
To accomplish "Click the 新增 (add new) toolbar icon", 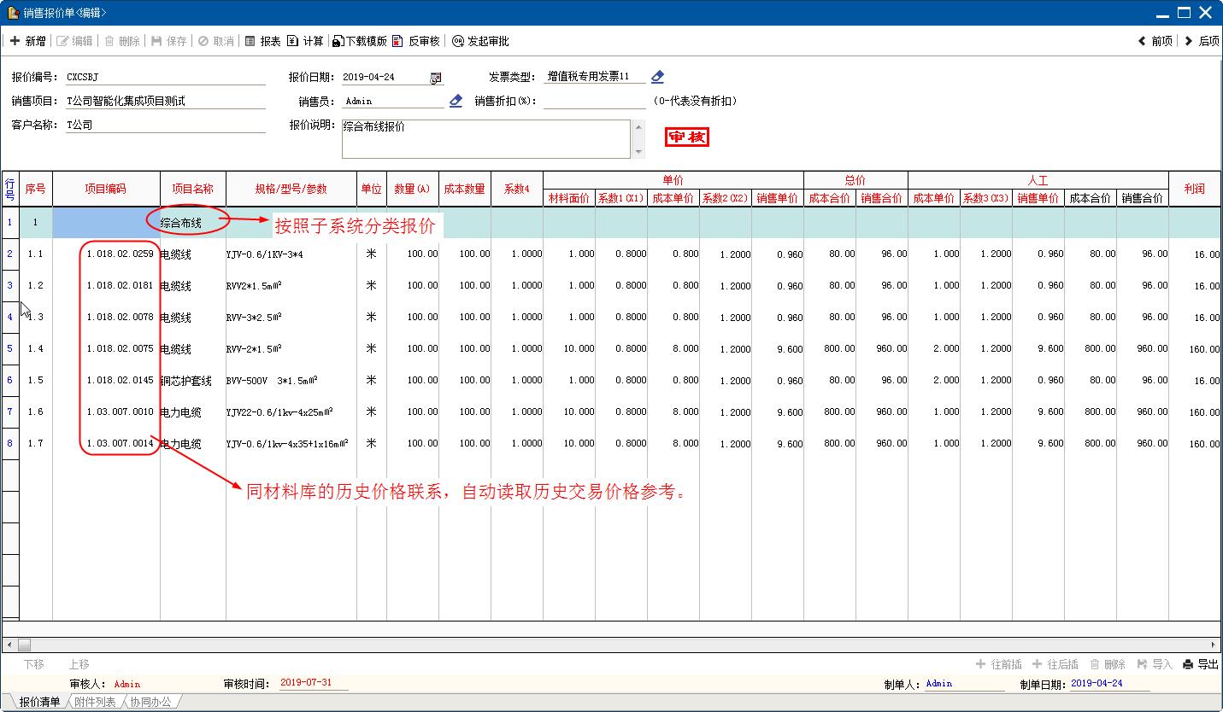I will 15,41.
